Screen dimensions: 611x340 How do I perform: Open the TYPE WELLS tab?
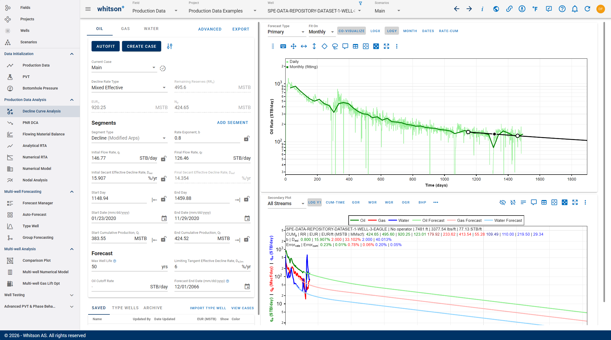[125, 308]
